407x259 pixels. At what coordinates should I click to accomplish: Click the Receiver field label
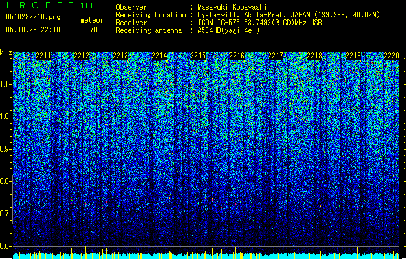(131, 23)
